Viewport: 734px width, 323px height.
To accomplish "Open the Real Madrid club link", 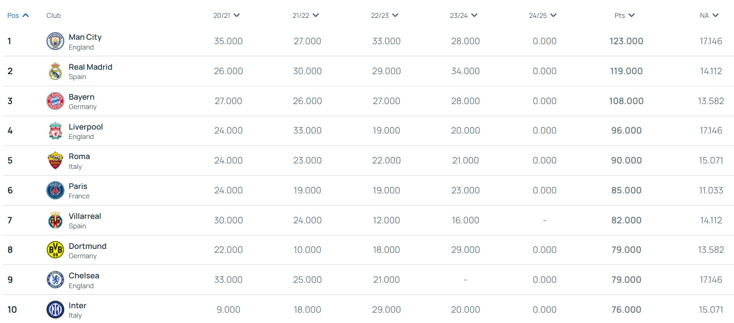I will tap(90, 67).
